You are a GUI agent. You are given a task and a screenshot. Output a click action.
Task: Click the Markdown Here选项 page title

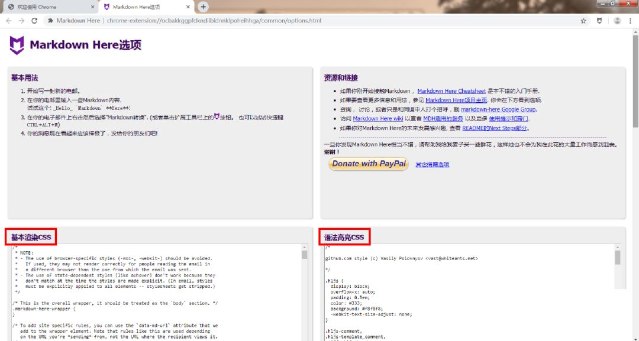[86, 45]
